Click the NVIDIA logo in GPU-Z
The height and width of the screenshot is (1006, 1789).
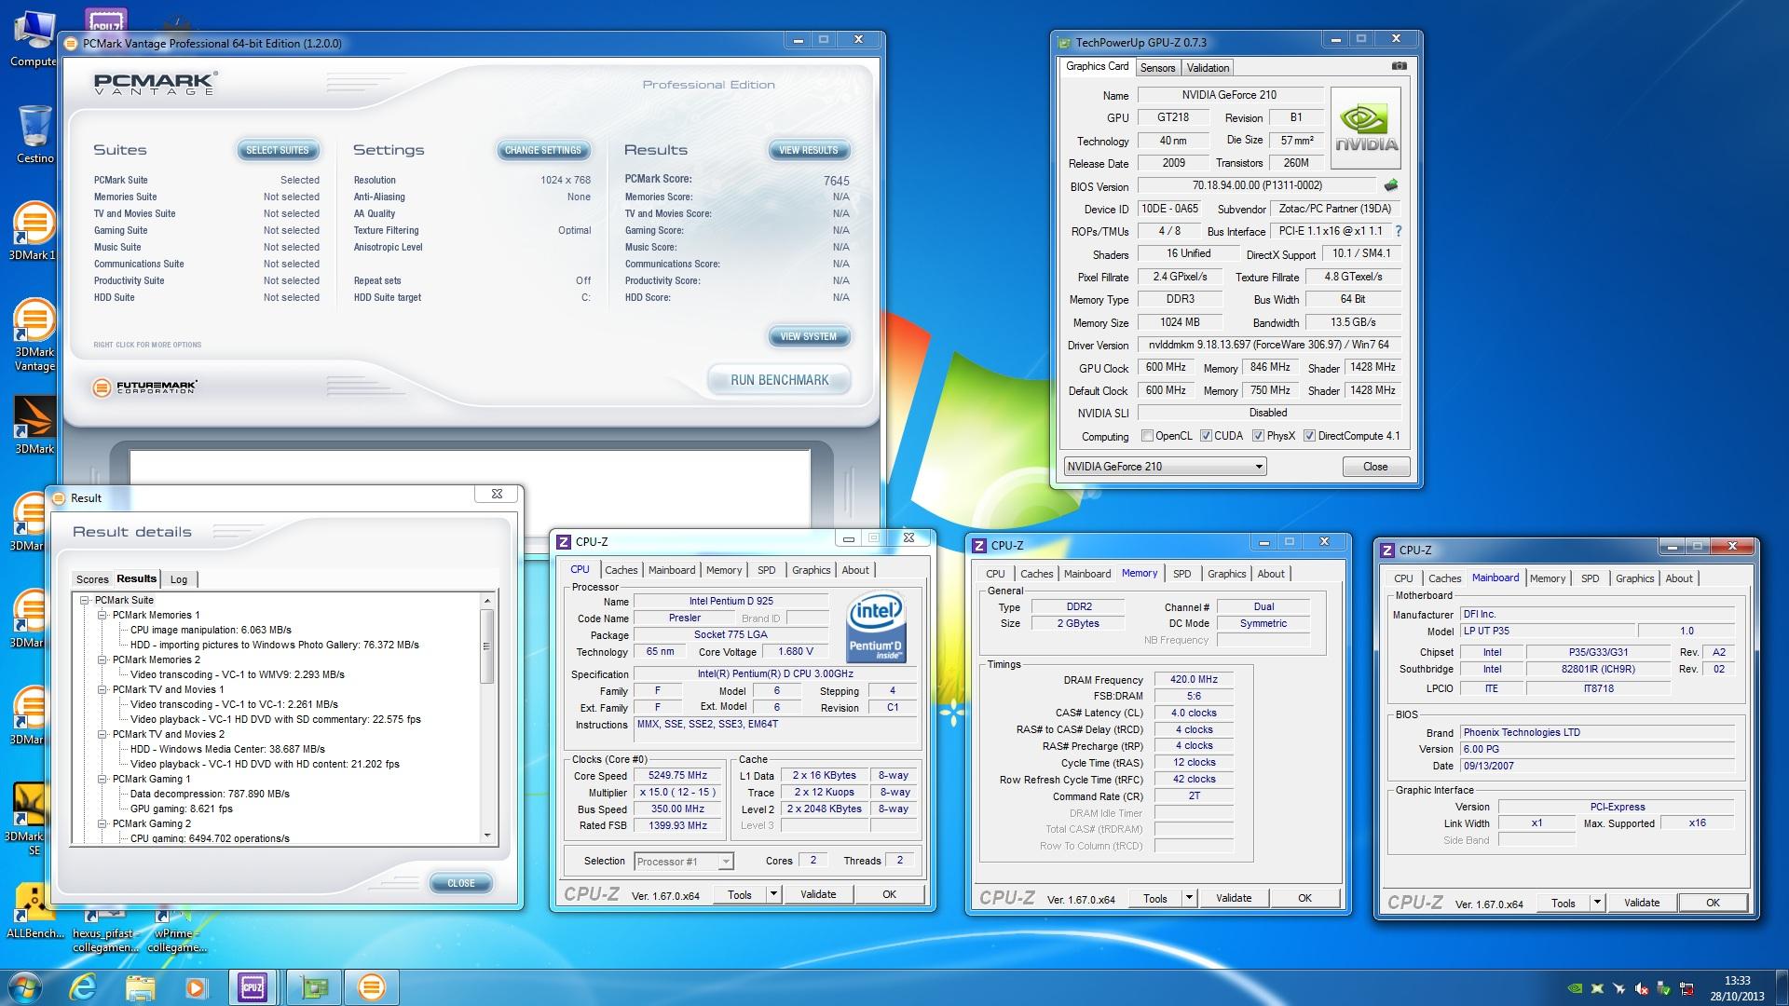tap(1365, 129)
